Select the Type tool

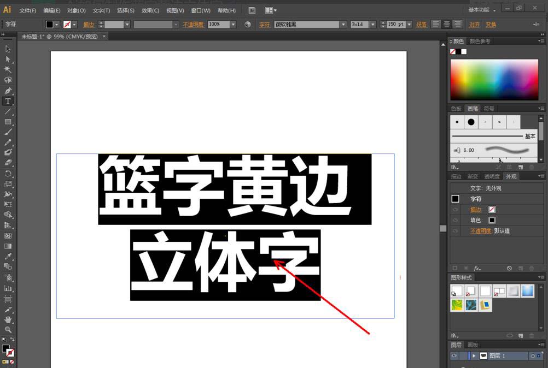pyautogui.click(x=8, y=101)
